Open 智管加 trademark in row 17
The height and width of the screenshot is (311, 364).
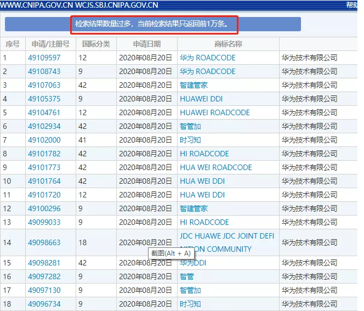(x=190, y=290)
